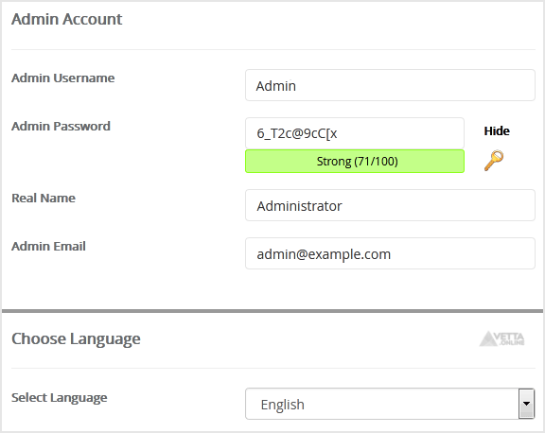Click the Real Name label

tap(44, 198)
